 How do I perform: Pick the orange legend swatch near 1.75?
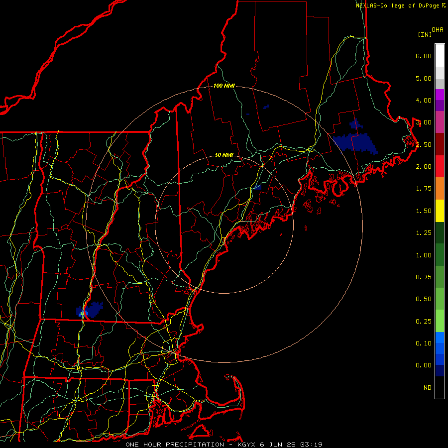pos(440,189)
